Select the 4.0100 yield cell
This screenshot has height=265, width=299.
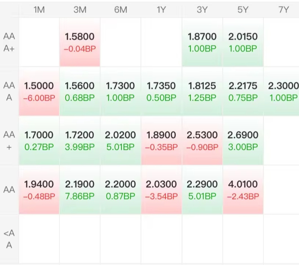pyautogui.click(x=243, y=190)
